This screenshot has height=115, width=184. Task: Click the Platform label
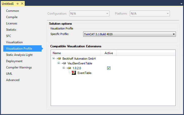click(121, 14)
